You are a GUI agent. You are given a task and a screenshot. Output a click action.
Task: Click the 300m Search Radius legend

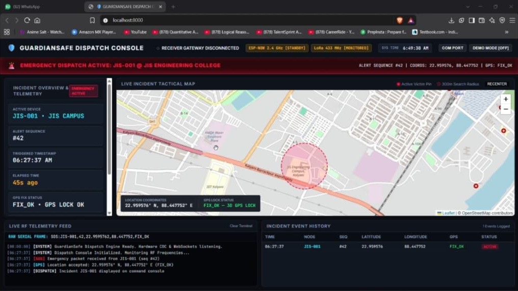(x=458, y=84)
